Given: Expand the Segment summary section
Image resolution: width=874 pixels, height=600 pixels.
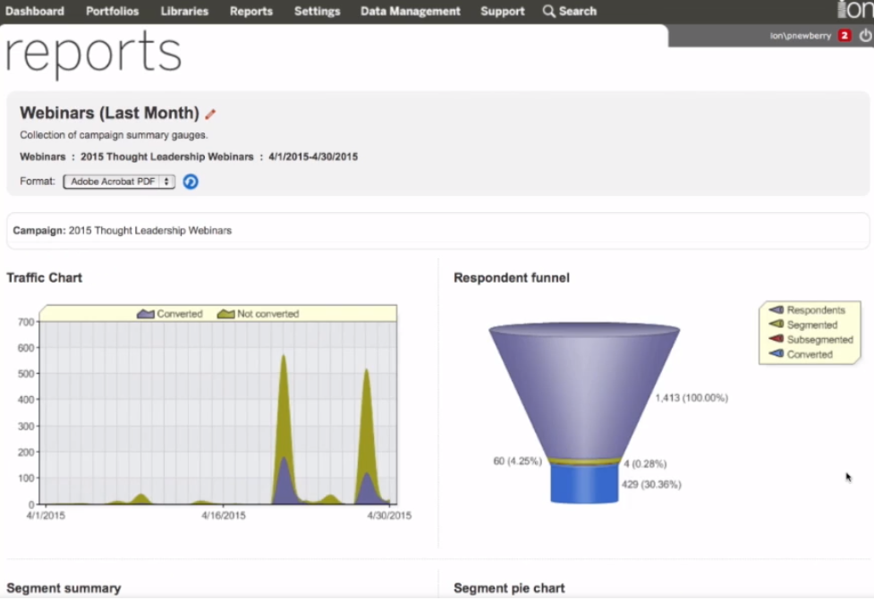Looking at the screenshot, I should (x=62, y=588).
